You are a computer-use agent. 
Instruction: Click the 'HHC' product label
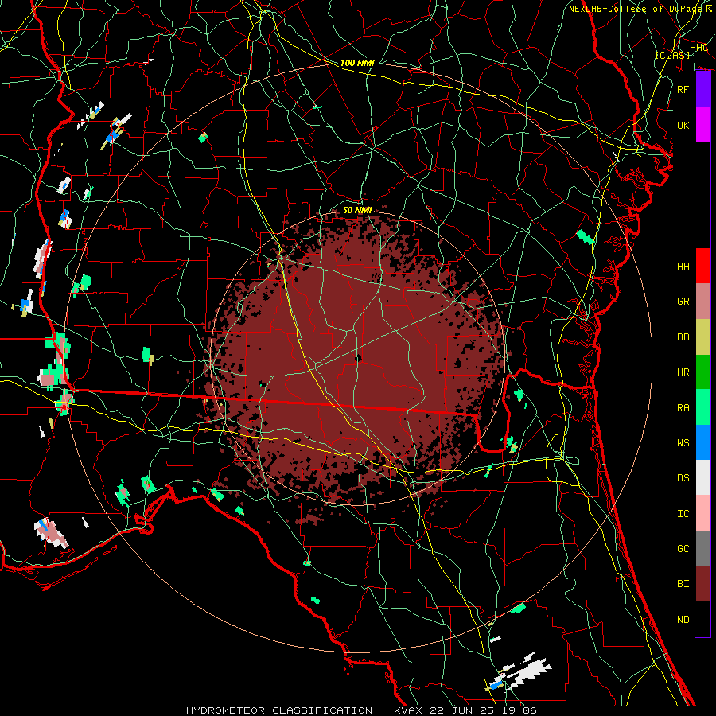(698, 48)
